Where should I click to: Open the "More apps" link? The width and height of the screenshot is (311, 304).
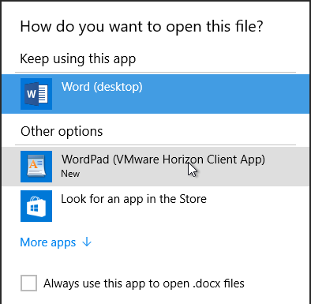click(48, 242)
